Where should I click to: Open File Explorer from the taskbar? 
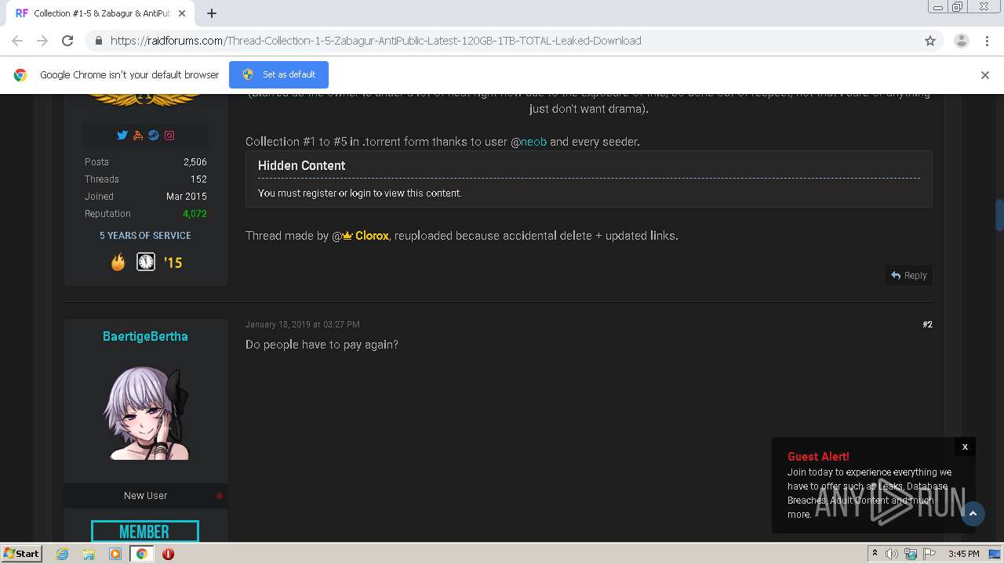[x=89, y=554]
